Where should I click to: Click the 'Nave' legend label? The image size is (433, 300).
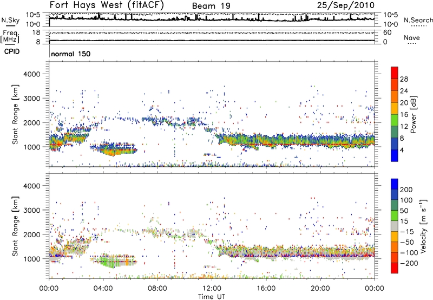[412, 38]
